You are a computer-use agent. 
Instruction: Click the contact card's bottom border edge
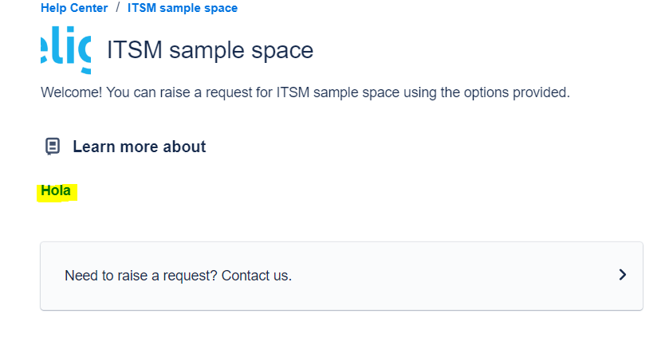pyautogui.click(x=341, y=309)
